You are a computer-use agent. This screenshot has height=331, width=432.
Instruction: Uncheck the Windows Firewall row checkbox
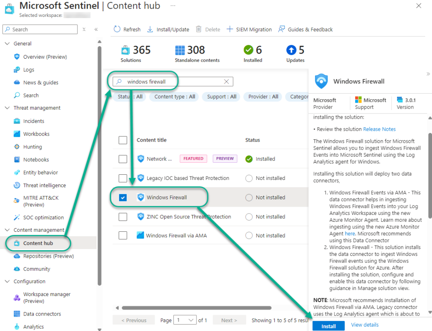(x=123, y=197)
